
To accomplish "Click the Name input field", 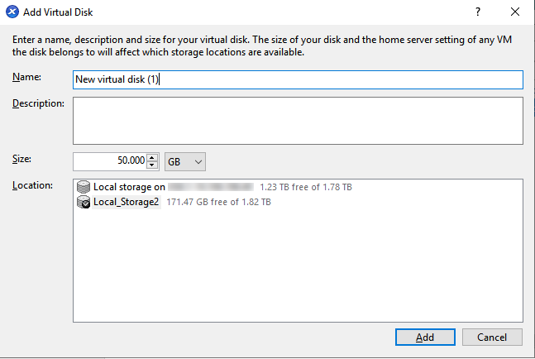I will (x=298, y=79).
